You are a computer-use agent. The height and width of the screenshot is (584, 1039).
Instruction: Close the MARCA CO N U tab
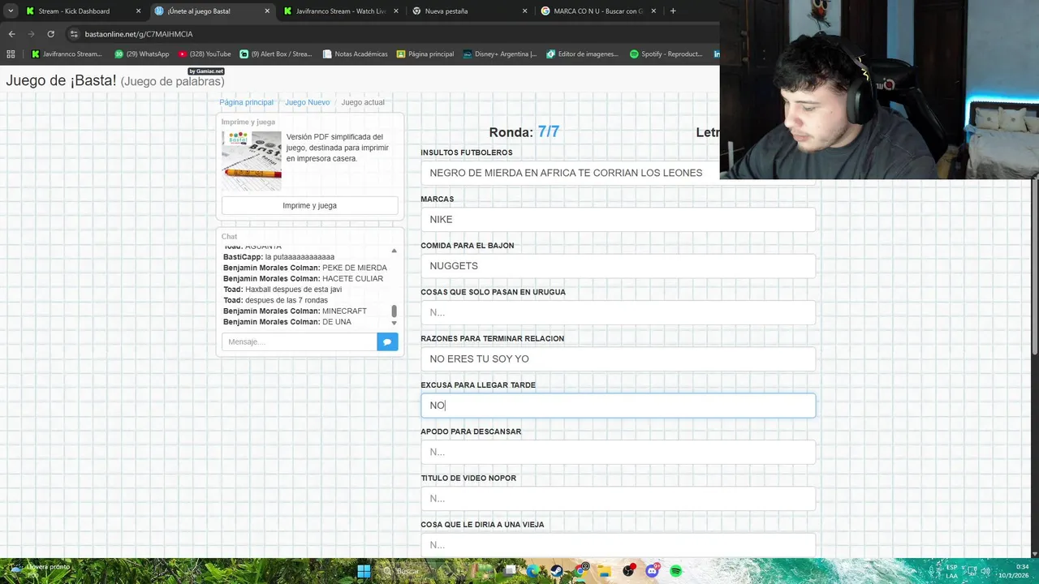(x=653, y=11)
